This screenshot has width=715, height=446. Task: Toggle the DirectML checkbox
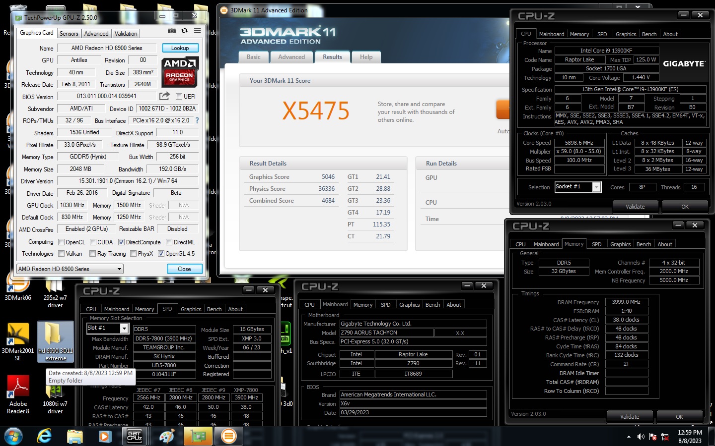click(x=169, y=242)
